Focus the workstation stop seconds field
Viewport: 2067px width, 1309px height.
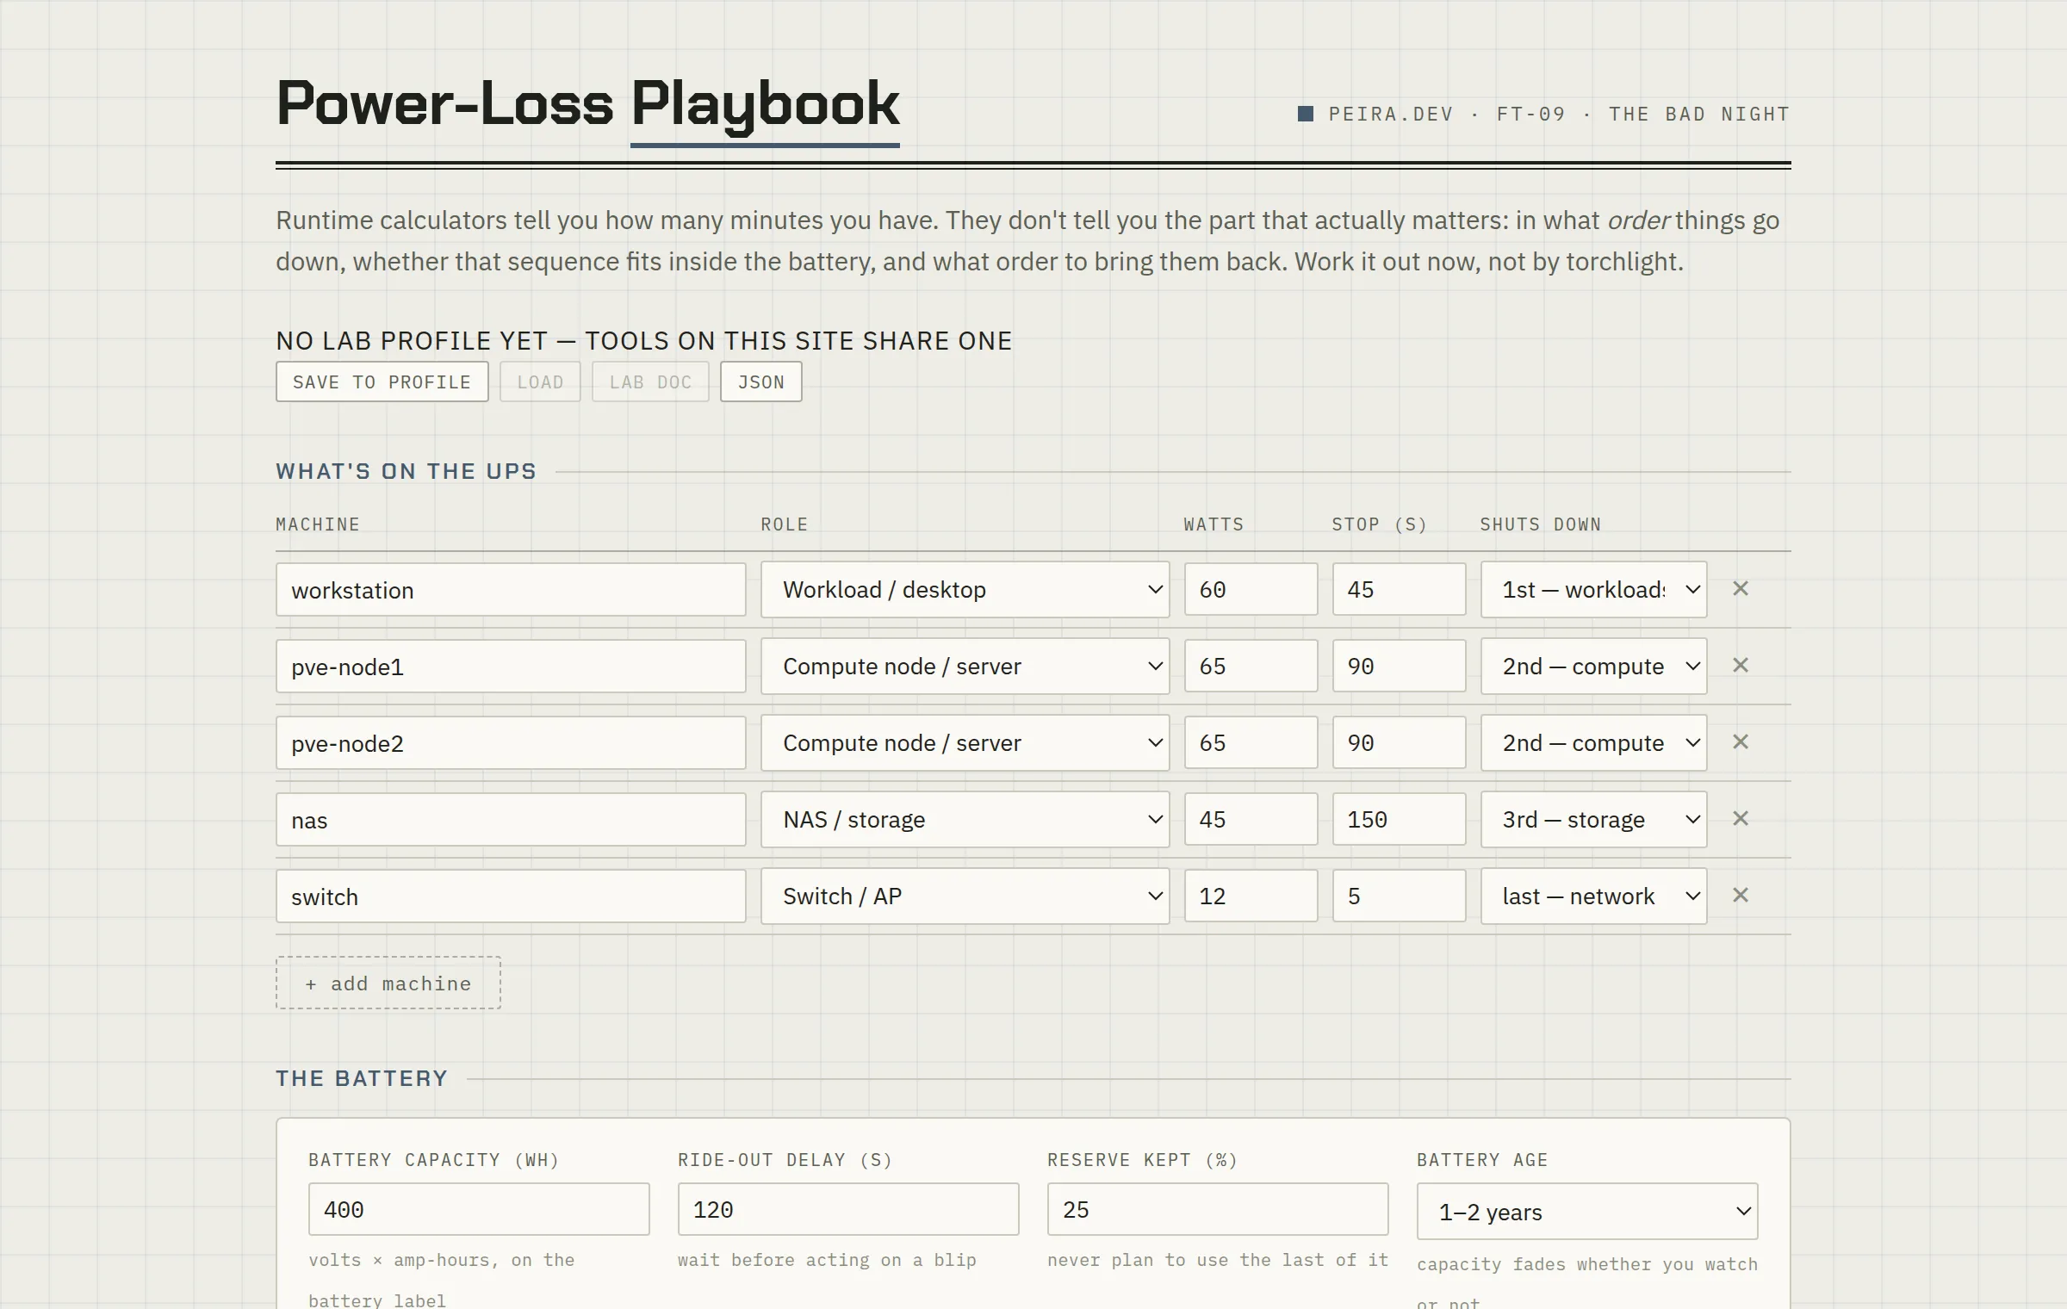click(1399, 590)
